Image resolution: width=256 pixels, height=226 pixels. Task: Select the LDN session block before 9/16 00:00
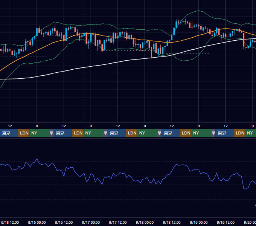tap(23, 133)
